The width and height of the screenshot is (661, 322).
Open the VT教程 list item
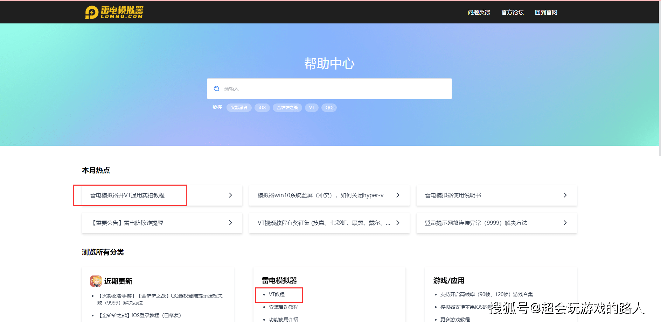[277, 294]
